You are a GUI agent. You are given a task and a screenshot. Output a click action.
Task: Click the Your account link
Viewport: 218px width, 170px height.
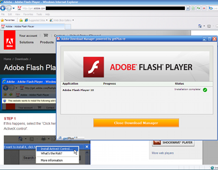coord(28,36)
